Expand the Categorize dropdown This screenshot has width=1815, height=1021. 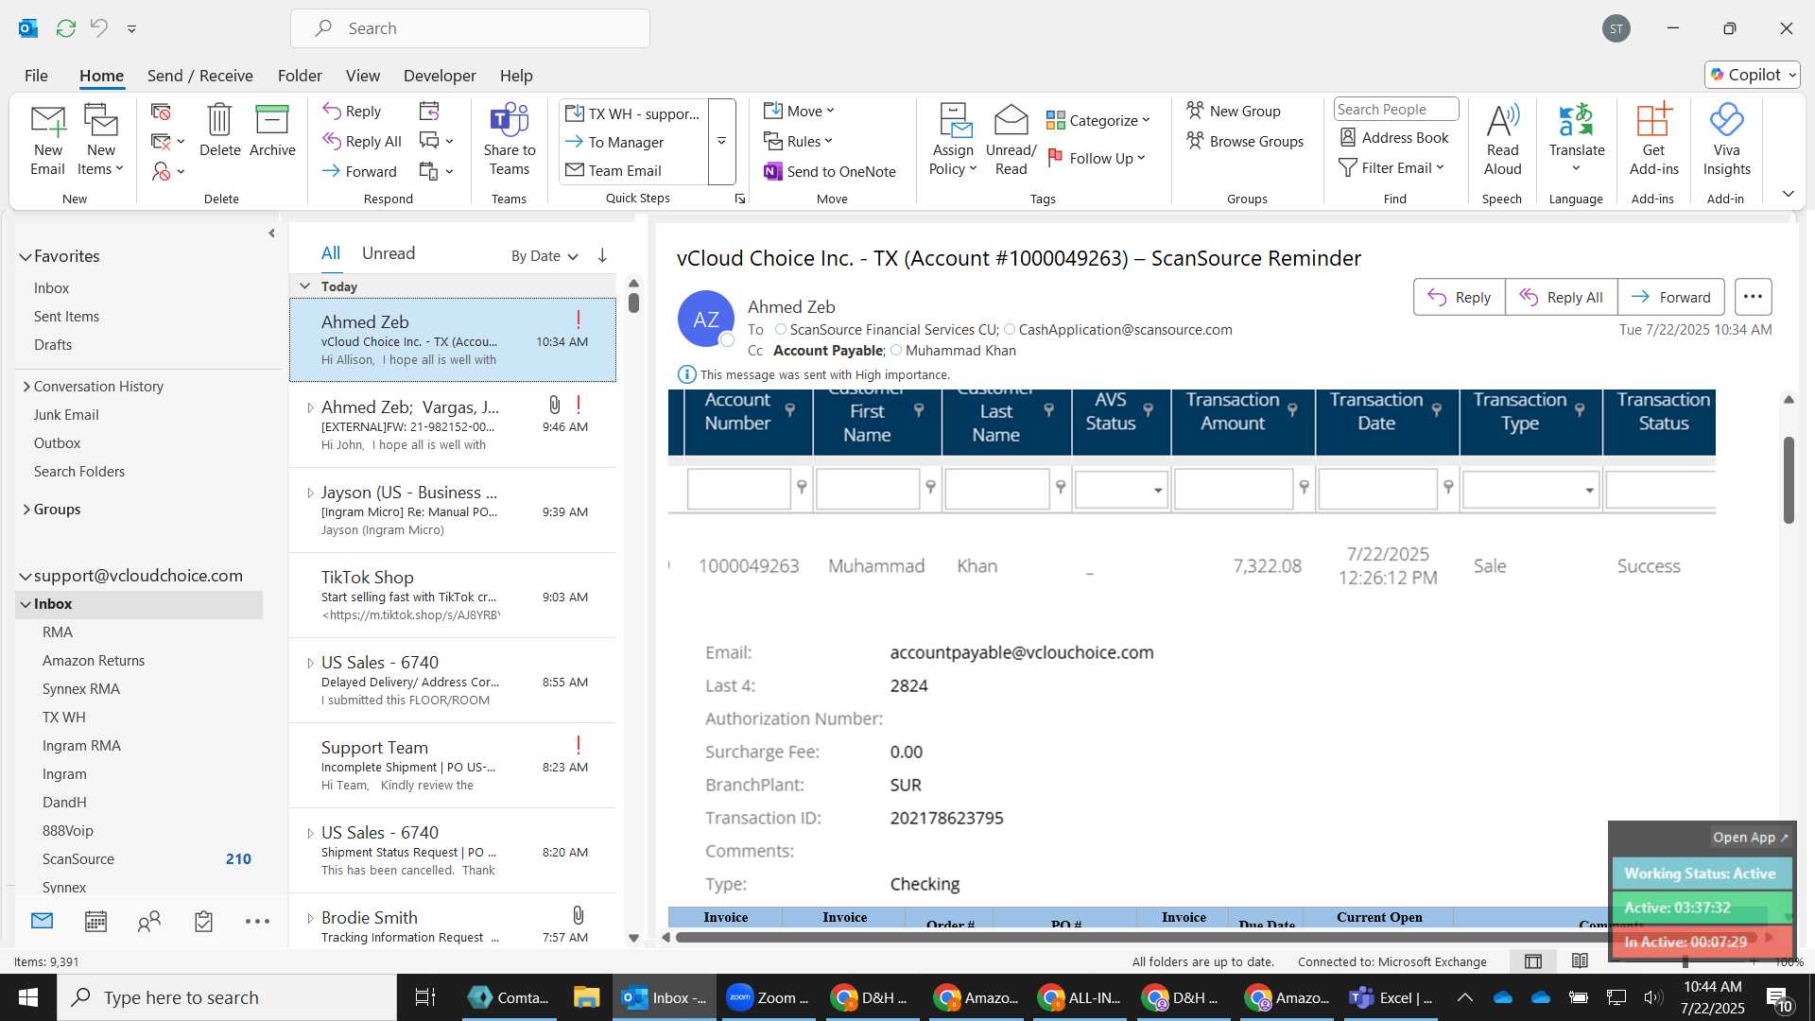point(1098,120)
